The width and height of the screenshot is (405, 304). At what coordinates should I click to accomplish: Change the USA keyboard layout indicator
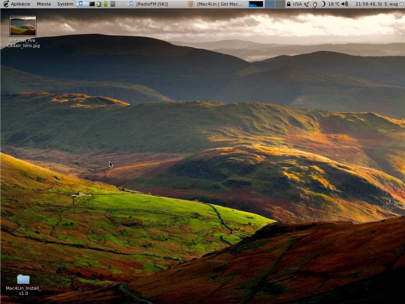point(297,4)
